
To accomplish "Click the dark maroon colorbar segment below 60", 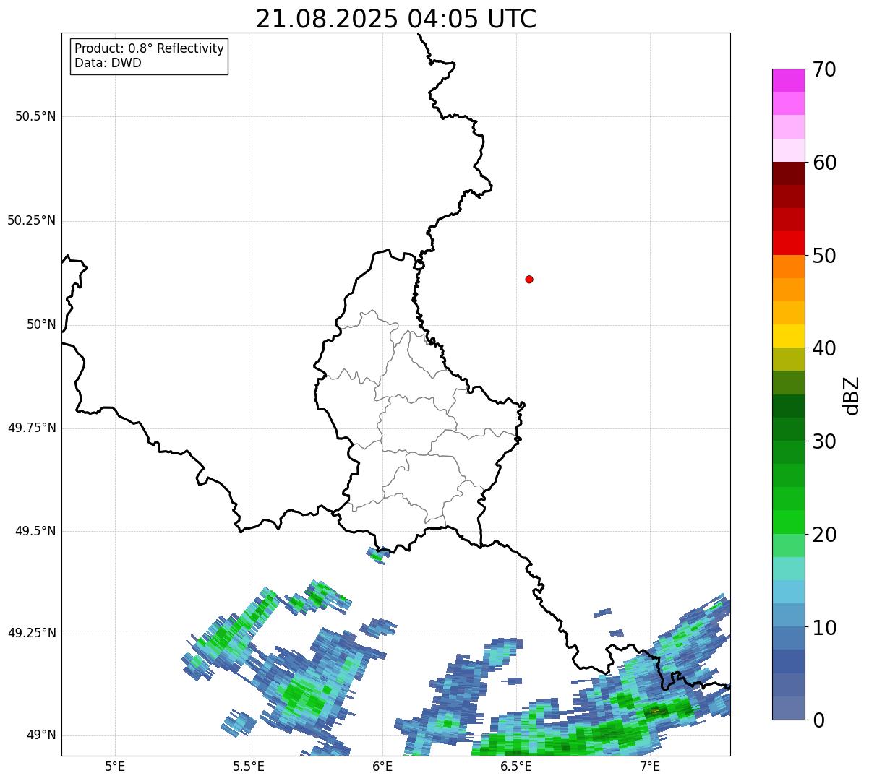I will [x=788, y=173].
